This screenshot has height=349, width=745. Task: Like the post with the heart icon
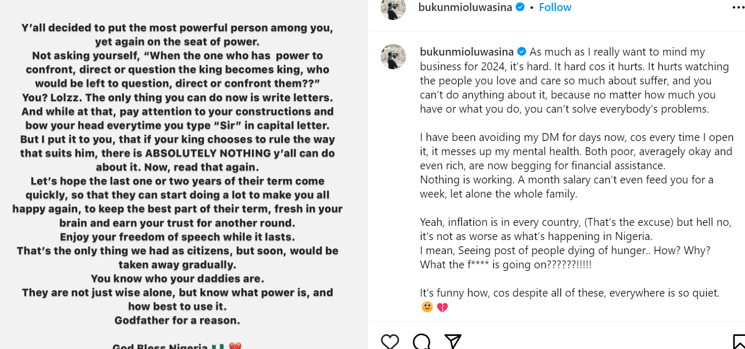[390, 342]
